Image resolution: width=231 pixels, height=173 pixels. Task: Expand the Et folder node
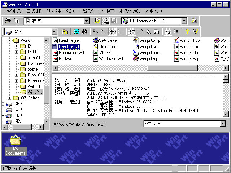(x=16, y=46)
